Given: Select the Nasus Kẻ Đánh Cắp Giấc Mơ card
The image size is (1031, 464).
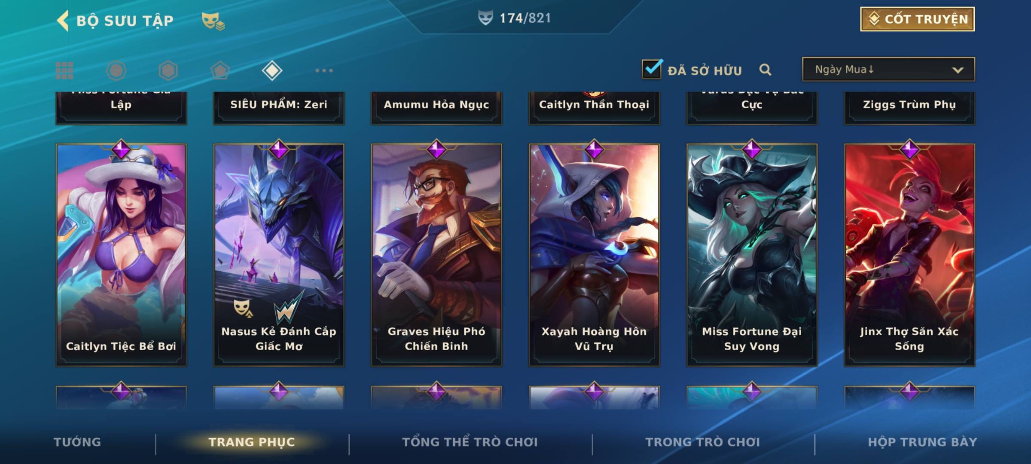Looking at the screenshot, I should coord(279,255).
